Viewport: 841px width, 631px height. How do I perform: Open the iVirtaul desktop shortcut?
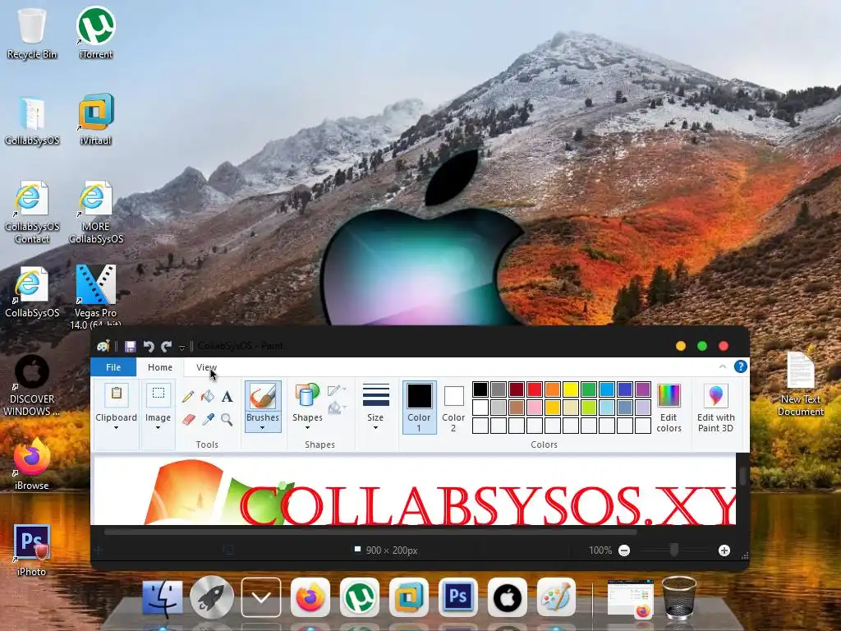click(96, 119)
